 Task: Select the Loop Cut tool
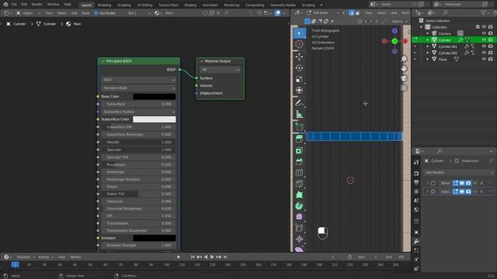[299, 173]
